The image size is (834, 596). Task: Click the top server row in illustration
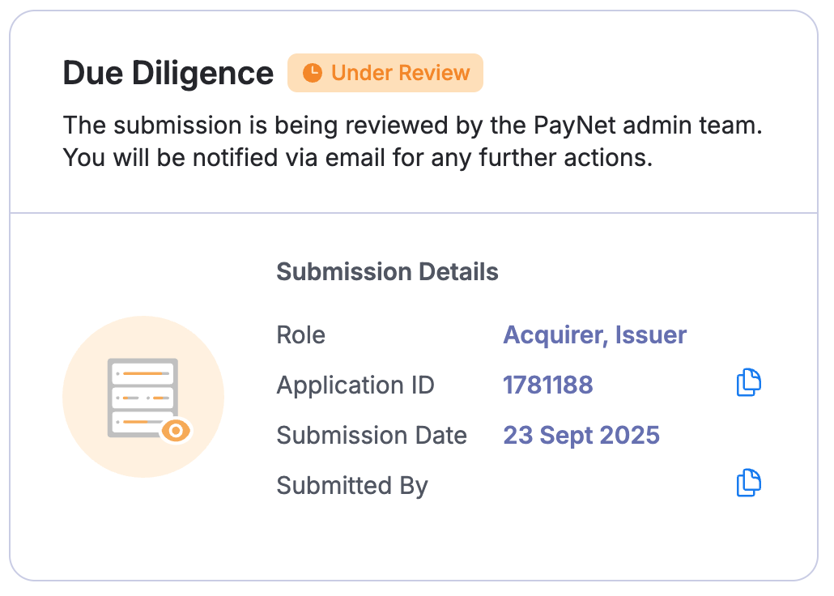[x=143, y=373]
